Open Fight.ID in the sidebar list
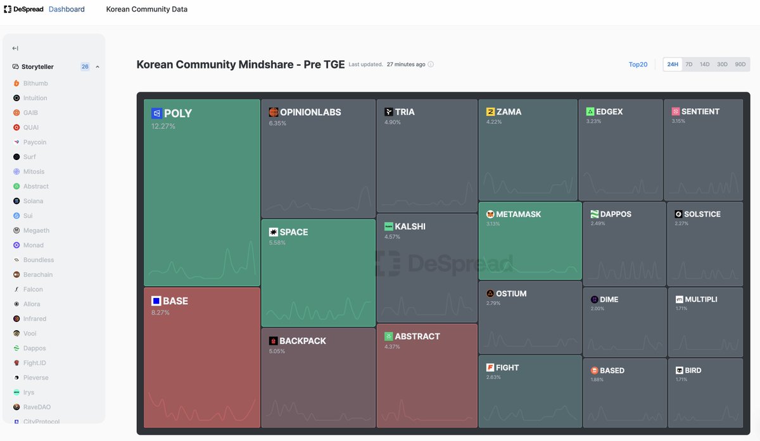Image resolution: width=760 pixels, height=441 pixels. (x=34, y=363)
